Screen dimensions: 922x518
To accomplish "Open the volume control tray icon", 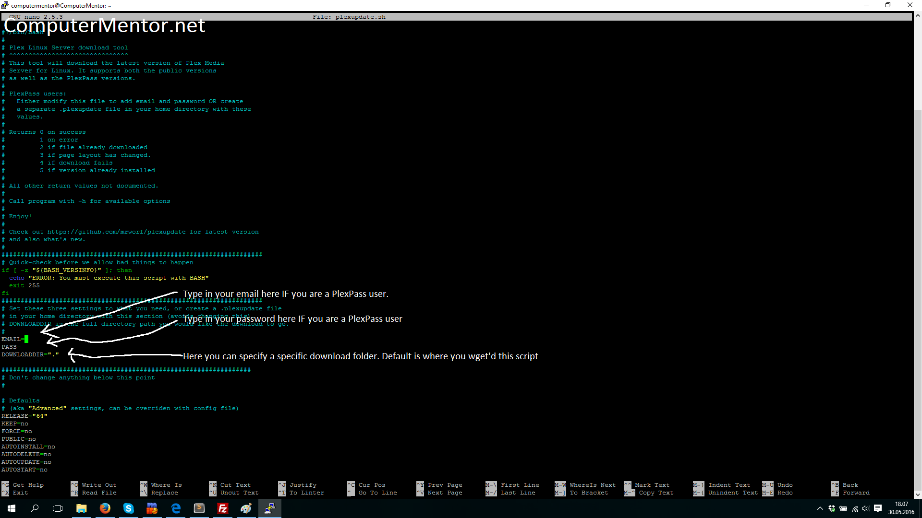I will [866, 508].
